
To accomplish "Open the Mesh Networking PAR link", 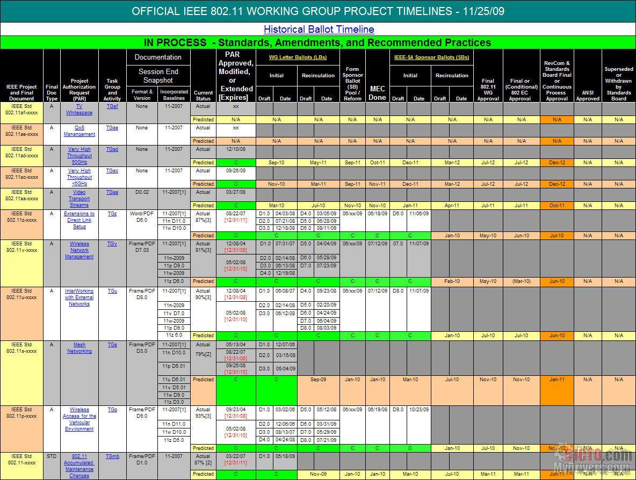I will coord(79,348).
